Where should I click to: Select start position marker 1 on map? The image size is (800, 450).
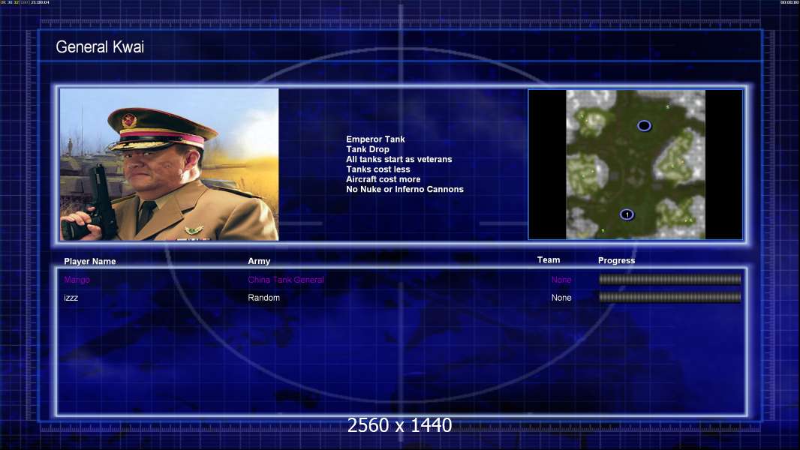coord(627,214)
